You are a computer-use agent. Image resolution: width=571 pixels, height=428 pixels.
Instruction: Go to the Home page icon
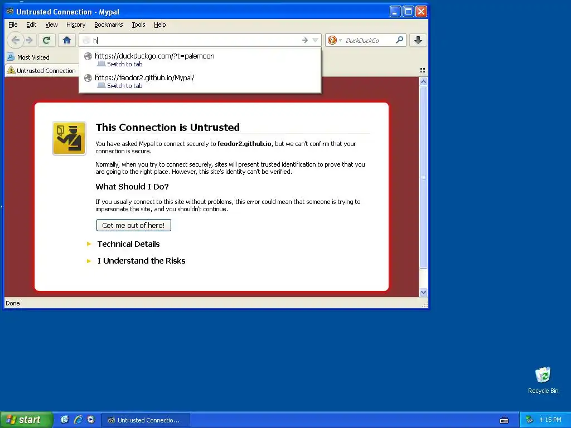tap(67, 40)
